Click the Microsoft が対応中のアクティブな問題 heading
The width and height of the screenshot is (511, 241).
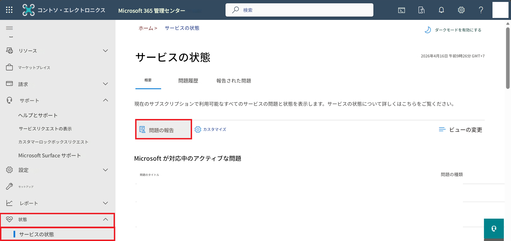188,158
